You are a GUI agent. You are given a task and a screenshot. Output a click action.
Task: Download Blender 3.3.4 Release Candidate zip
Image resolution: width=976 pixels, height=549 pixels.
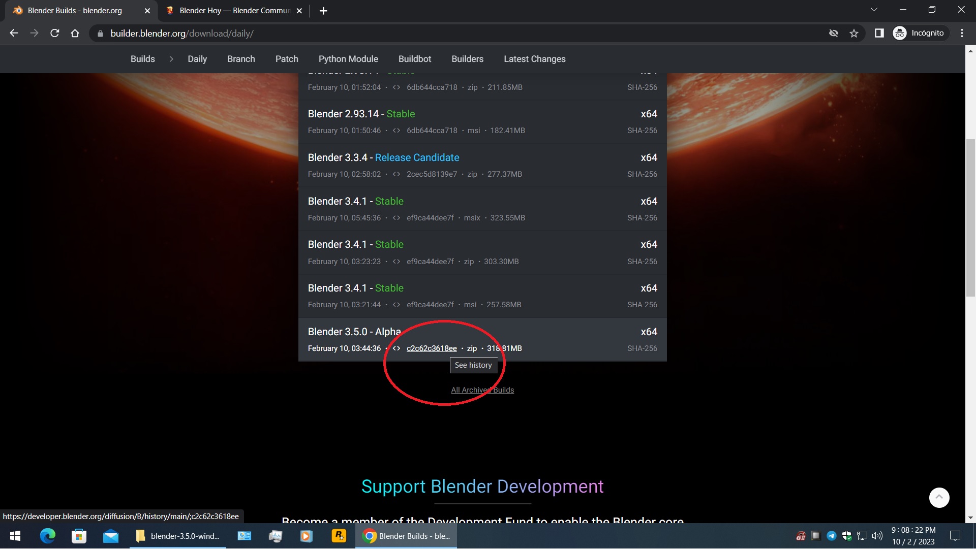point(383,157)
